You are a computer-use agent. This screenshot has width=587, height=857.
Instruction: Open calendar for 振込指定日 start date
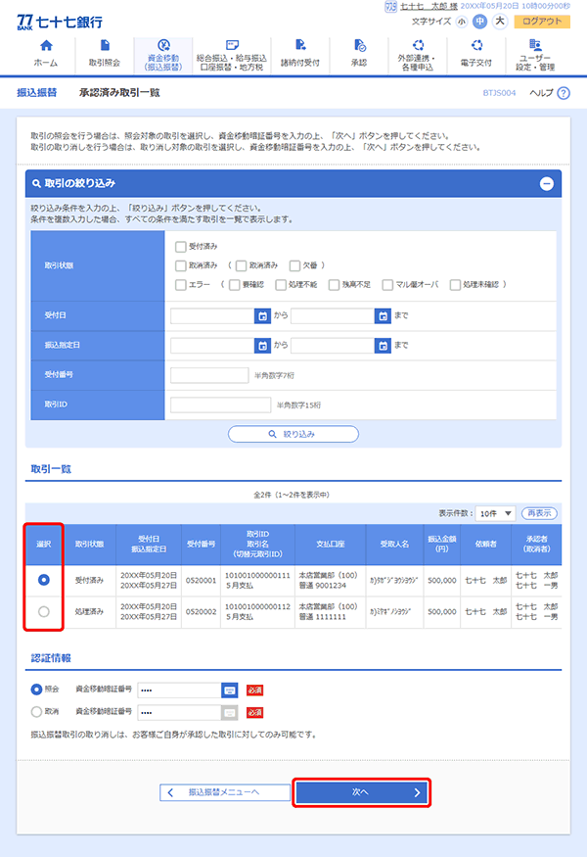click(262, 346)
